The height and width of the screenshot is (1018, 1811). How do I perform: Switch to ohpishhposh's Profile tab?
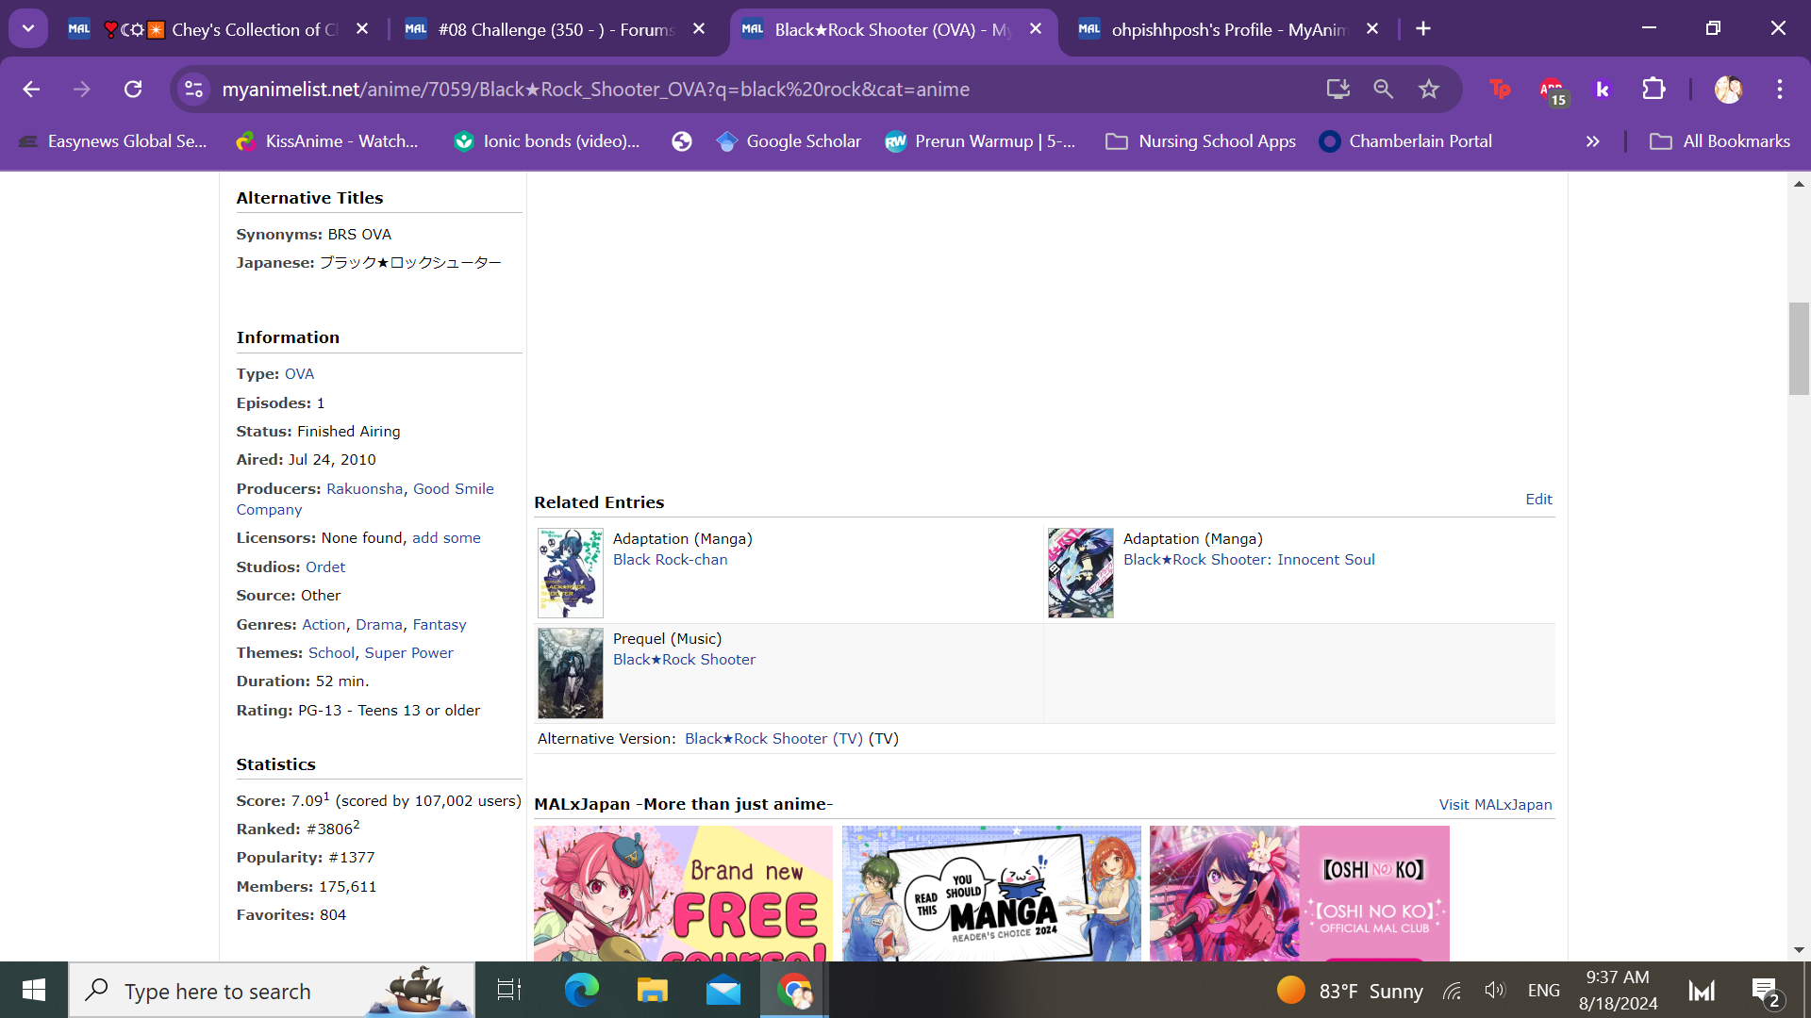[x=1229, y=29]
